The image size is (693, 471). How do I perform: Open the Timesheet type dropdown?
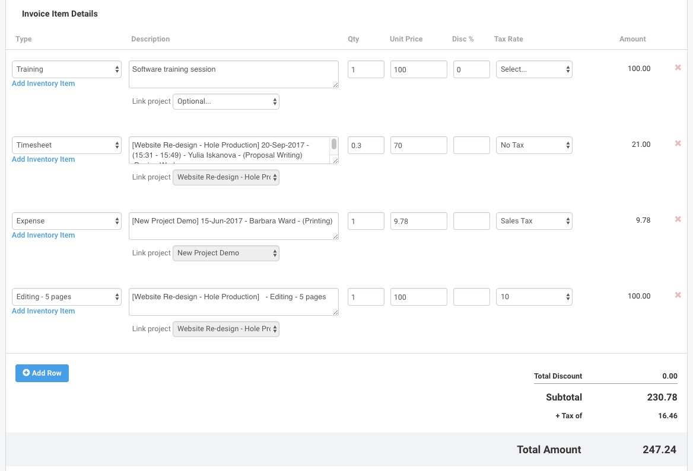[66, 145]
